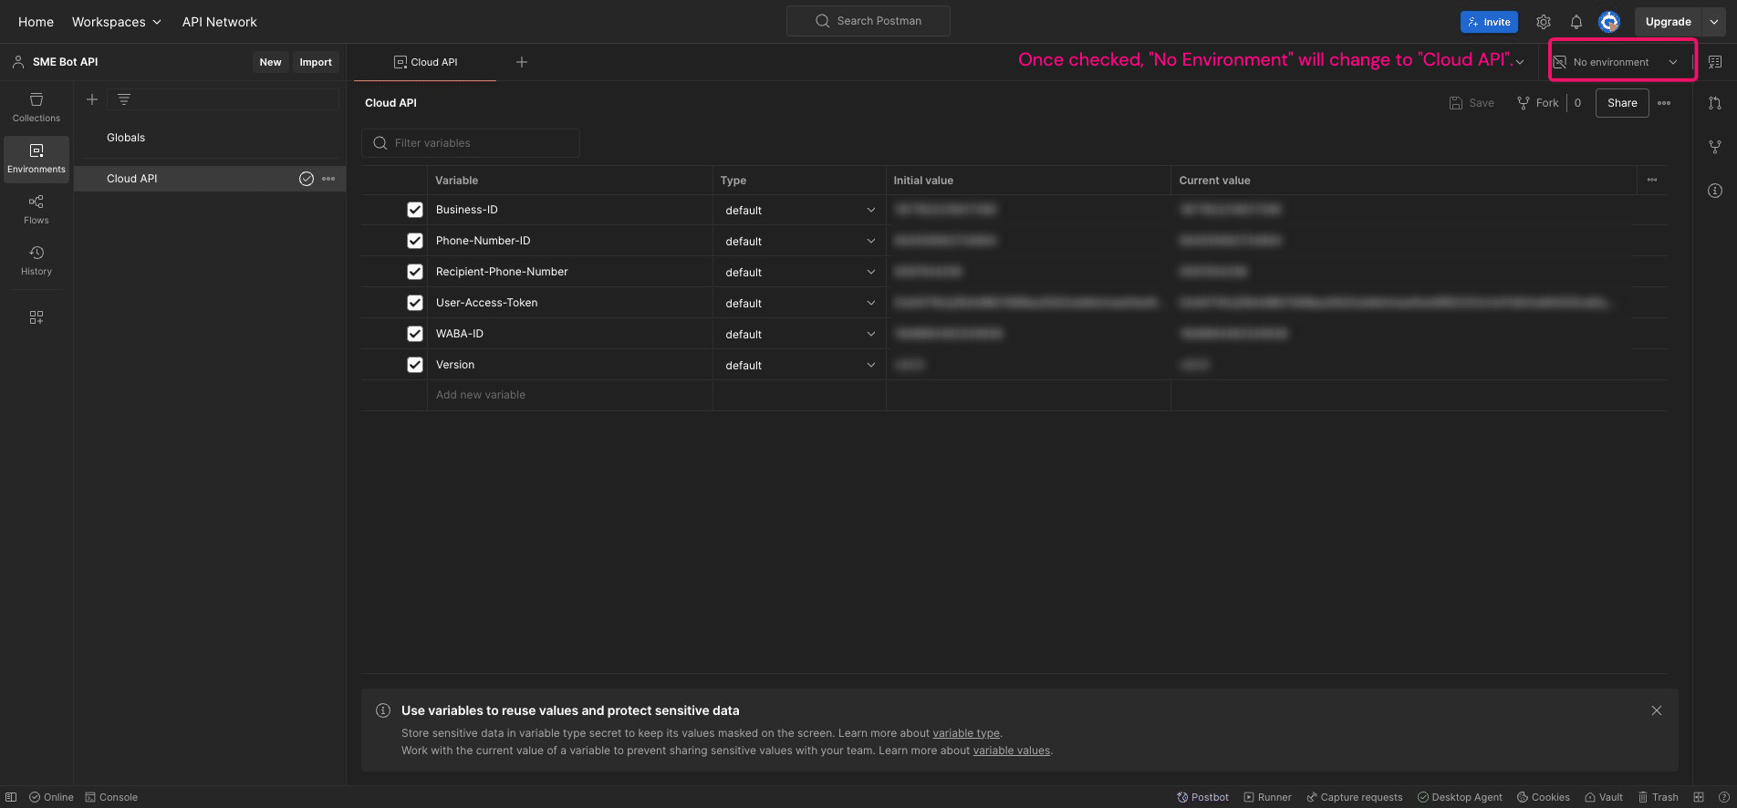The width and height of the screenshot is (1737, 808).
Task: Click the plus icon to create environment
Action: [x=92, y=99]
